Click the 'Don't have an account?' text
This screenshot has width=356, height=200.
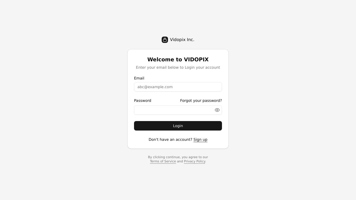click(170, 139)
